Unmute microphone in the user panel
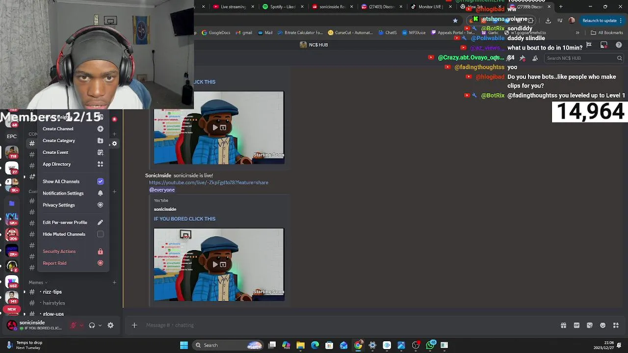 pos(74,325)
